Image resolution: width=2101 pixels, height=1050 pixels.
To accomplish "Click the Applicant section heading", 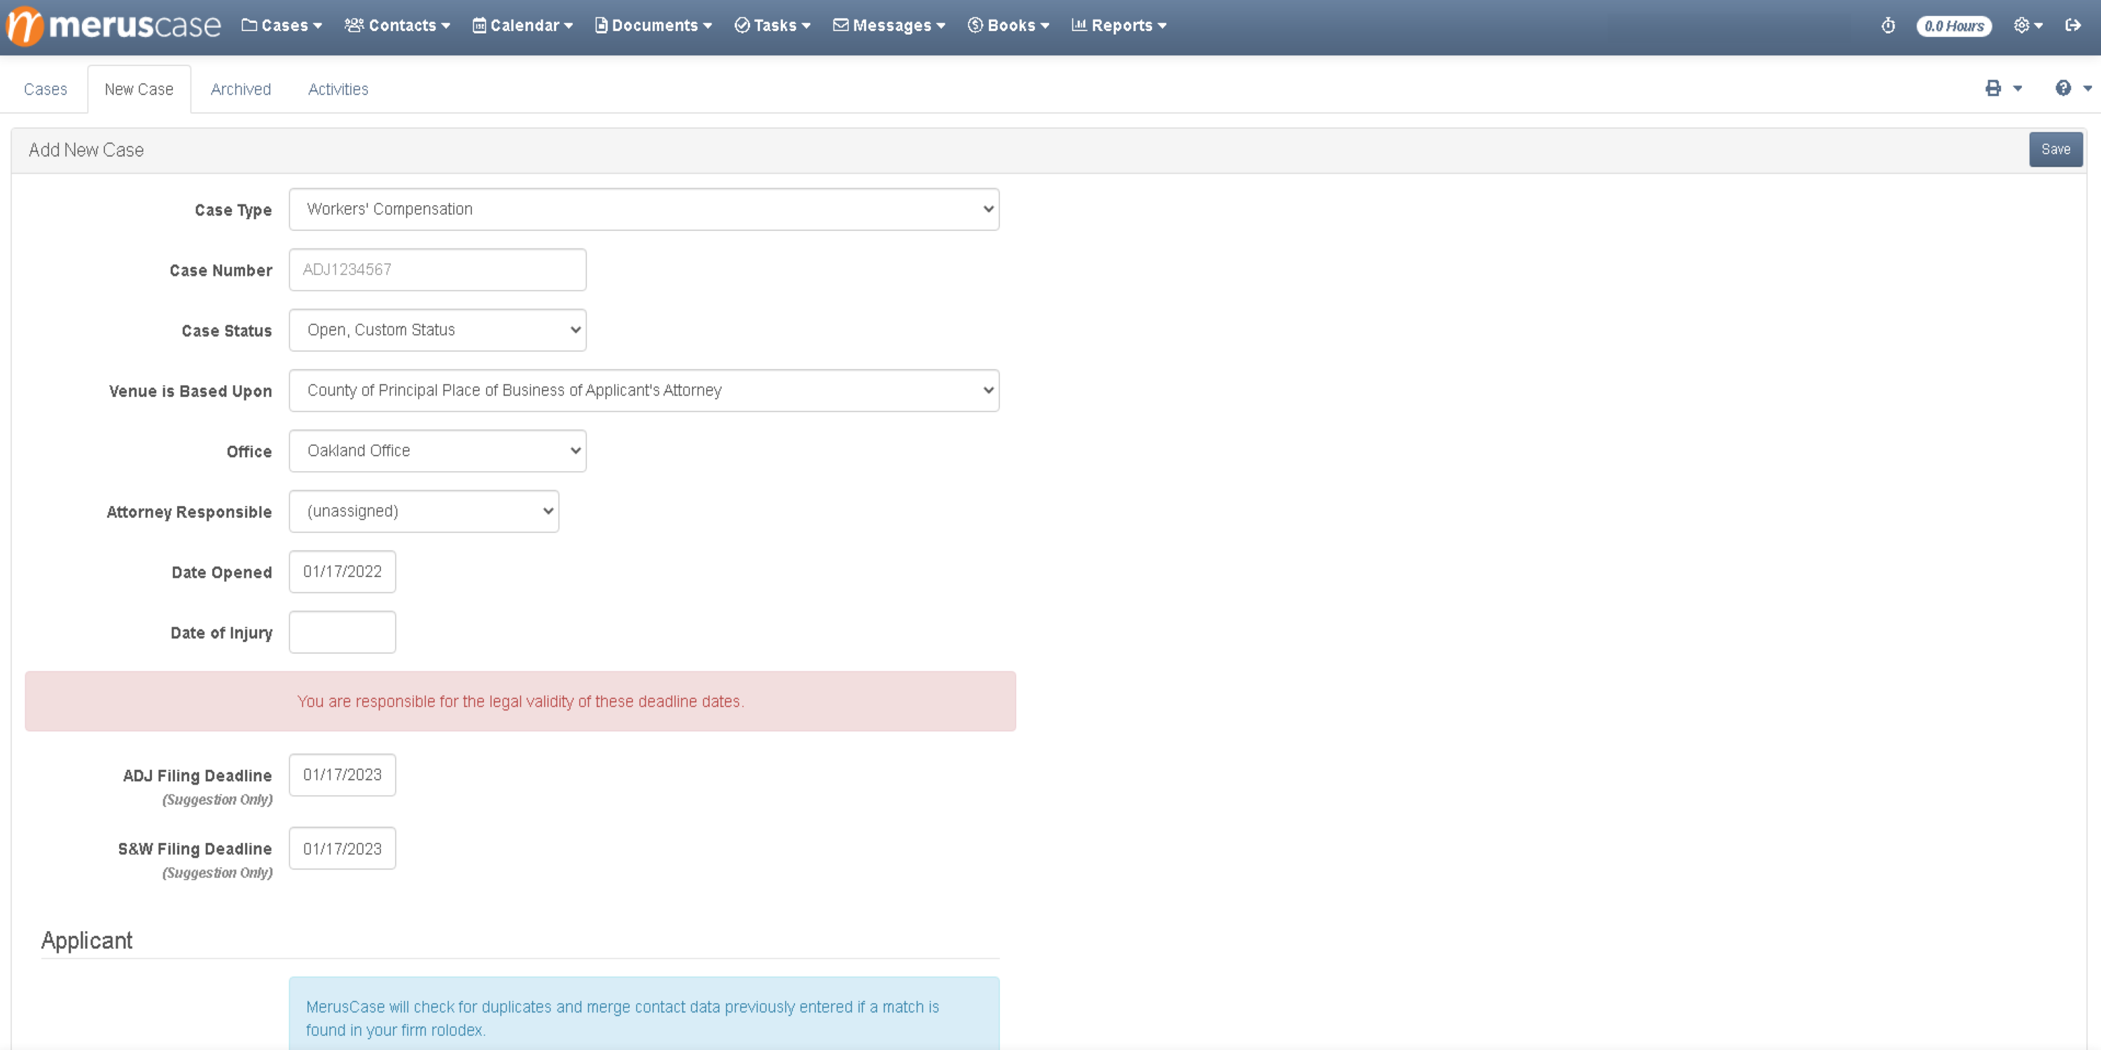I will 86,940.
